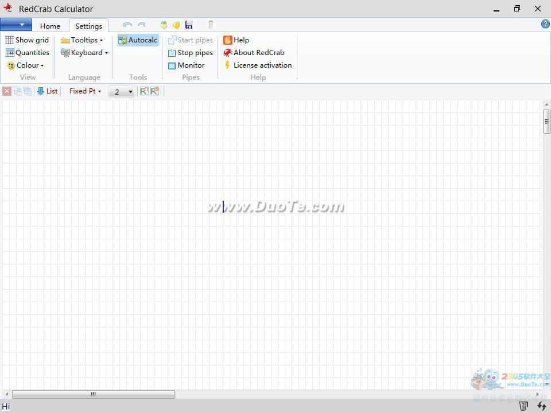Open the blue question mark help icon
The image size is (551, 413).
(x=545, y=24)
